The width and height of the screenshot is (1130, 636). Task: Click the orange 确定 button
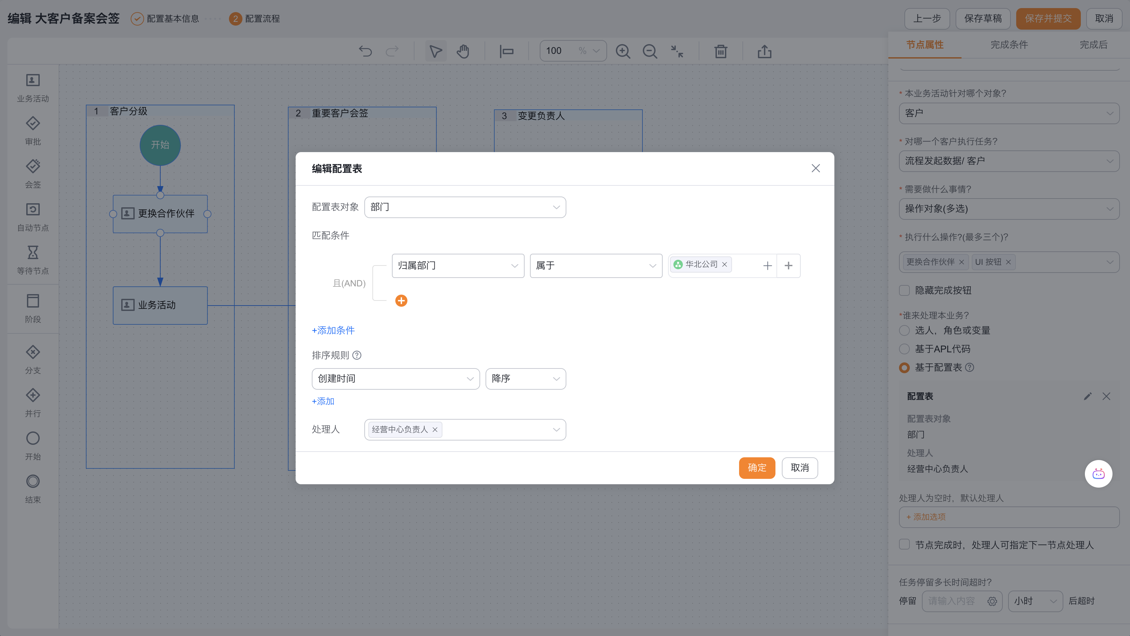click(x=757, y=468)
